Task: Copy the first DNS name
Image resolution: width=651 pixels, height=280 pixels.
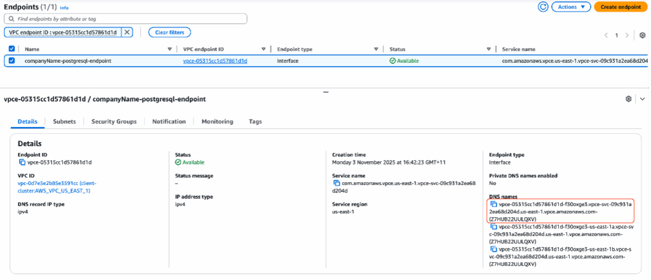Action: (x=493, y=204)
